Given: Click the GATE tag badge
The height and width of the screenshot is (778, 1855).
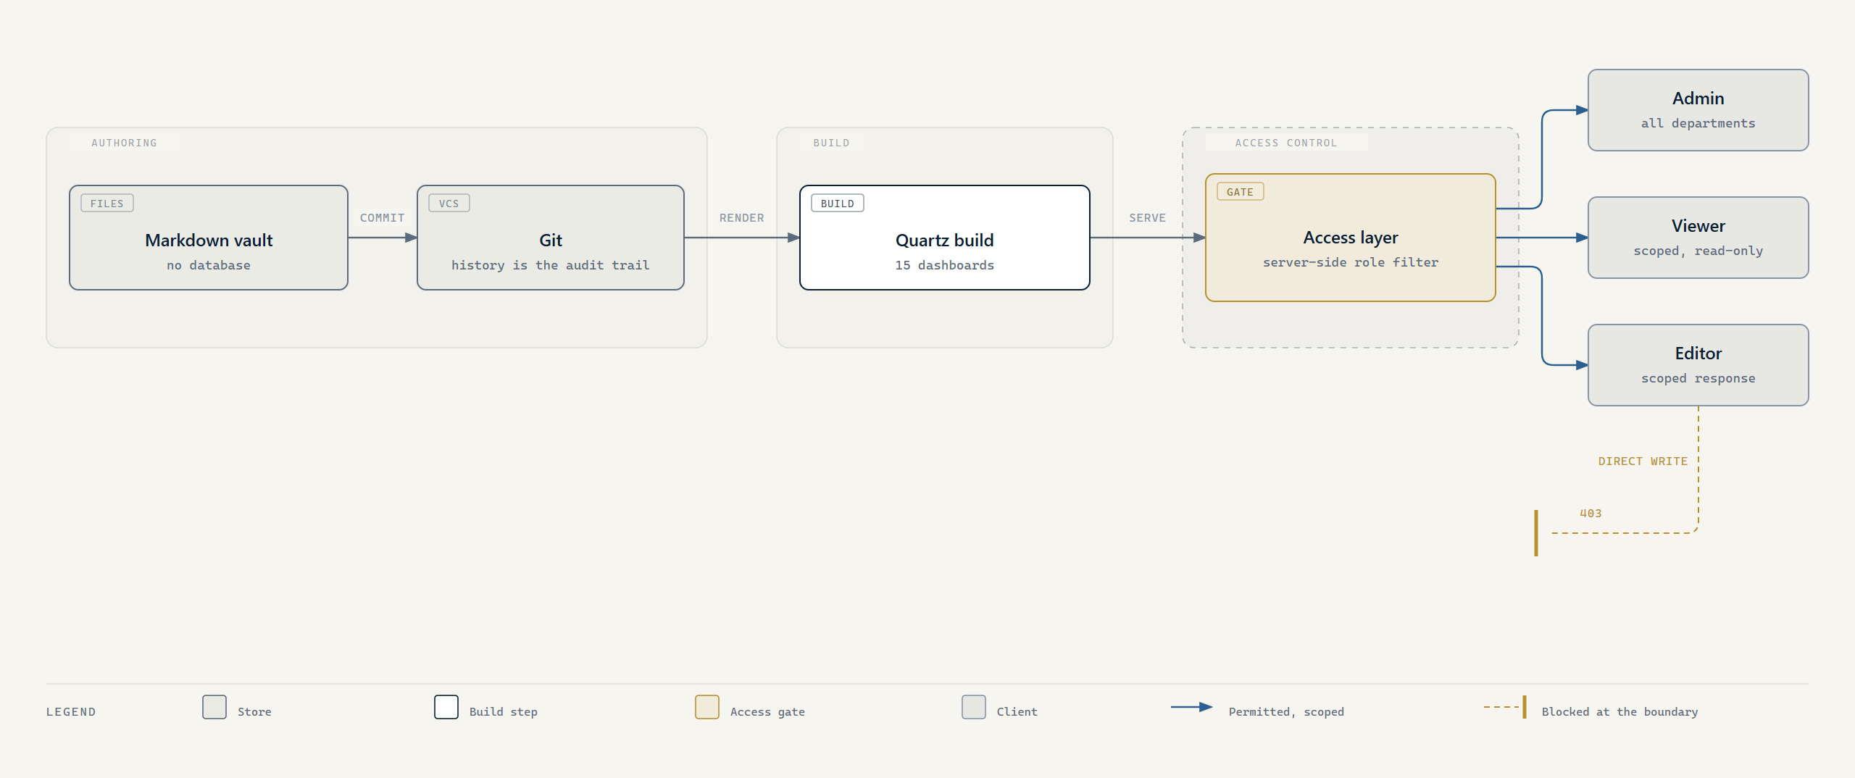Looking at the screenshot, I should point(1241,192).
